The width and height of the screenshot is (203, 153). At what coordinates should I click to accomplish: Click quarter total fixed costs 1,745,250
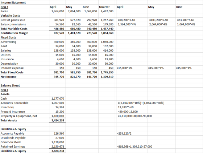click(107, 73)
